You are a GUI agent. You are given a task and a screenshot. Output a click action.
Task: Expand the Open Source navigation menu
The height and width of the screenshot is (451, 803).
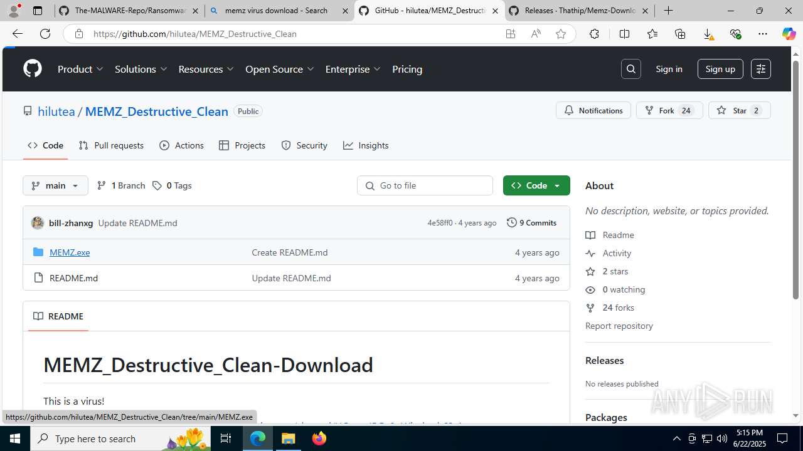tap(280, 69)
